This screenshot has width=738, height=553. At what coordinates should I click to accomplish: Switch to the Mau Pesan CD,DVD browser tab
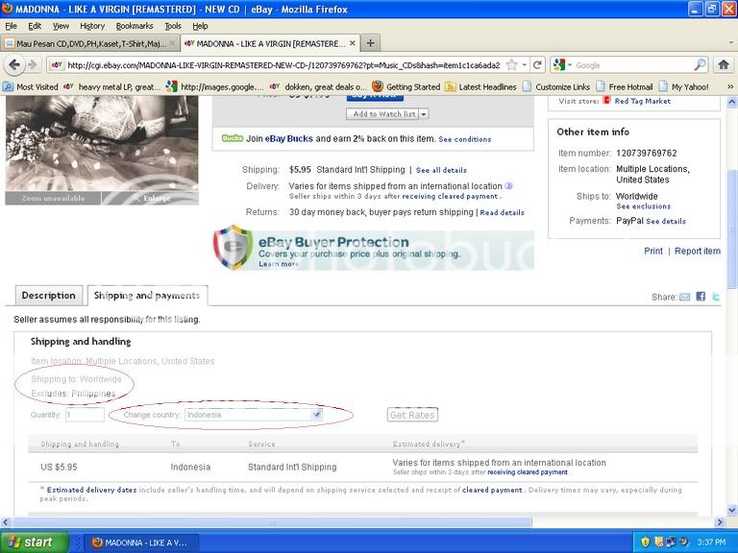89,43
